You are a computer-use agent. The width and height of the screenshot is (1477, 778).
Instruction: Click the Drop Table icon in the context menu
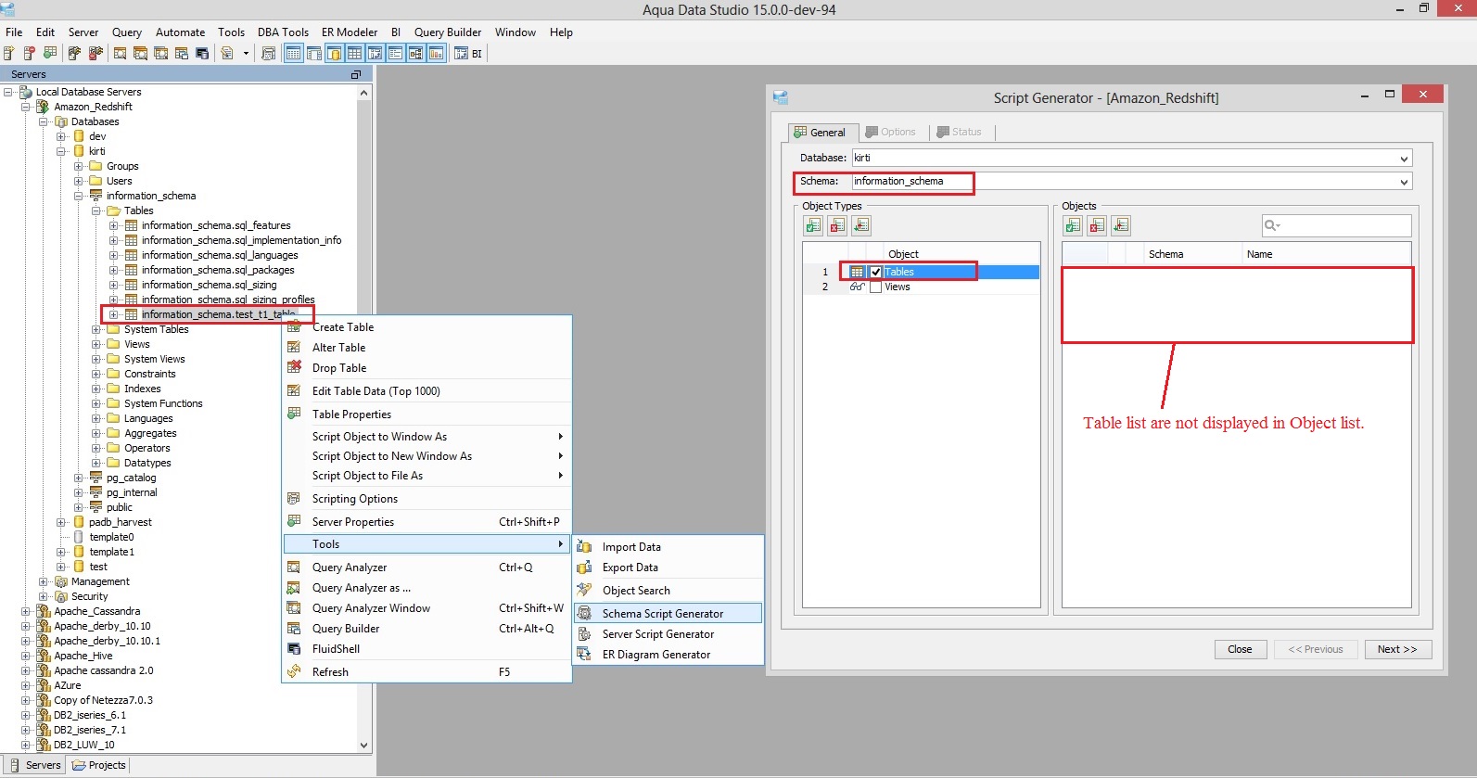click(x=294, y=367)
